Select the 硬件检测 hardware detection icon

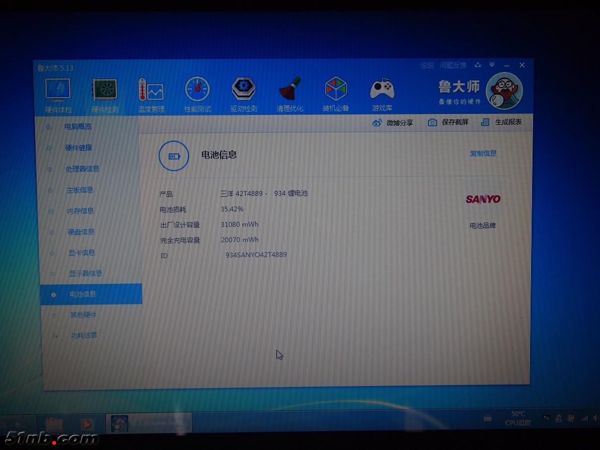[x=105, y=93]
